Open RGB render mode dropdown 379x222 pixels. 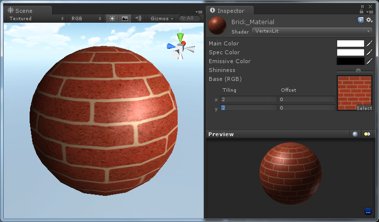[86, 18]
